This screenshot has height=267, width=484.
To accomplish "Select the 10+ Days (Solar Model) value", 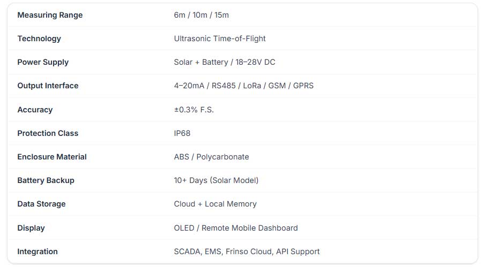I will (216, 180).
